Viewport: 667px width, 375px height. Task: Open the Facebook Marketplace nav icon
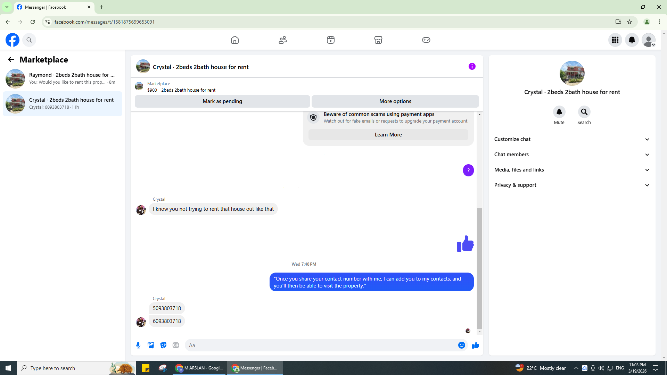click(x=378, y=40)
